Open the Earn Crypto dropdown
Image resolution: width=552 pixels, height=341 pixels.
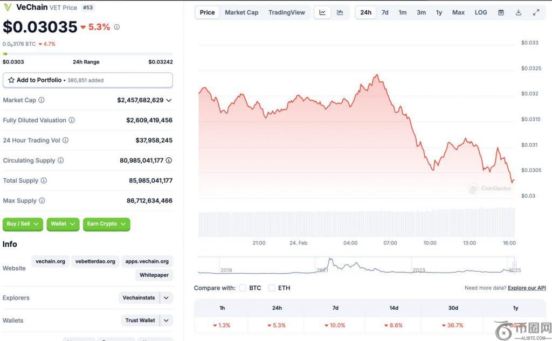tap(106, 224)
